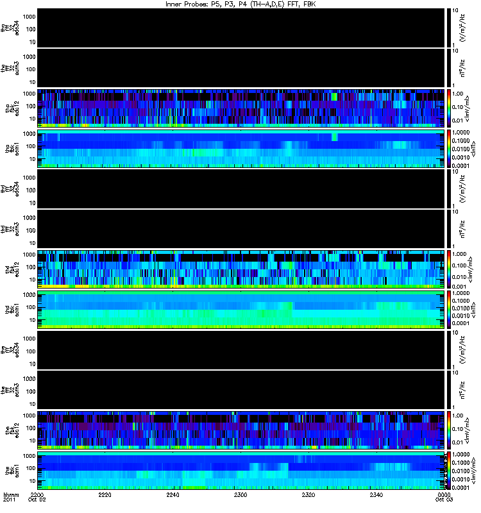Select the thd fff edc34 spectrogram panel
The image size is (481, 513).
pyautogui.click(x=241, y=189)
